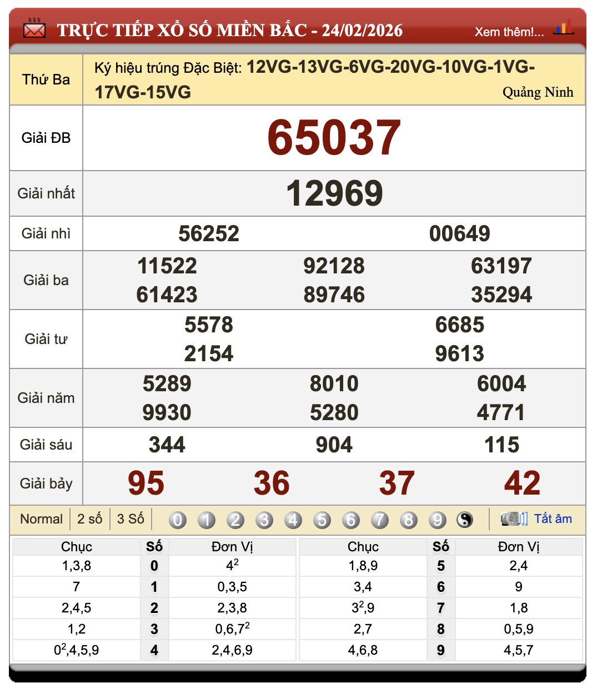Click the yin-yang icon
Viewport: 592px width, 688px height.
(x=465, y=519)
